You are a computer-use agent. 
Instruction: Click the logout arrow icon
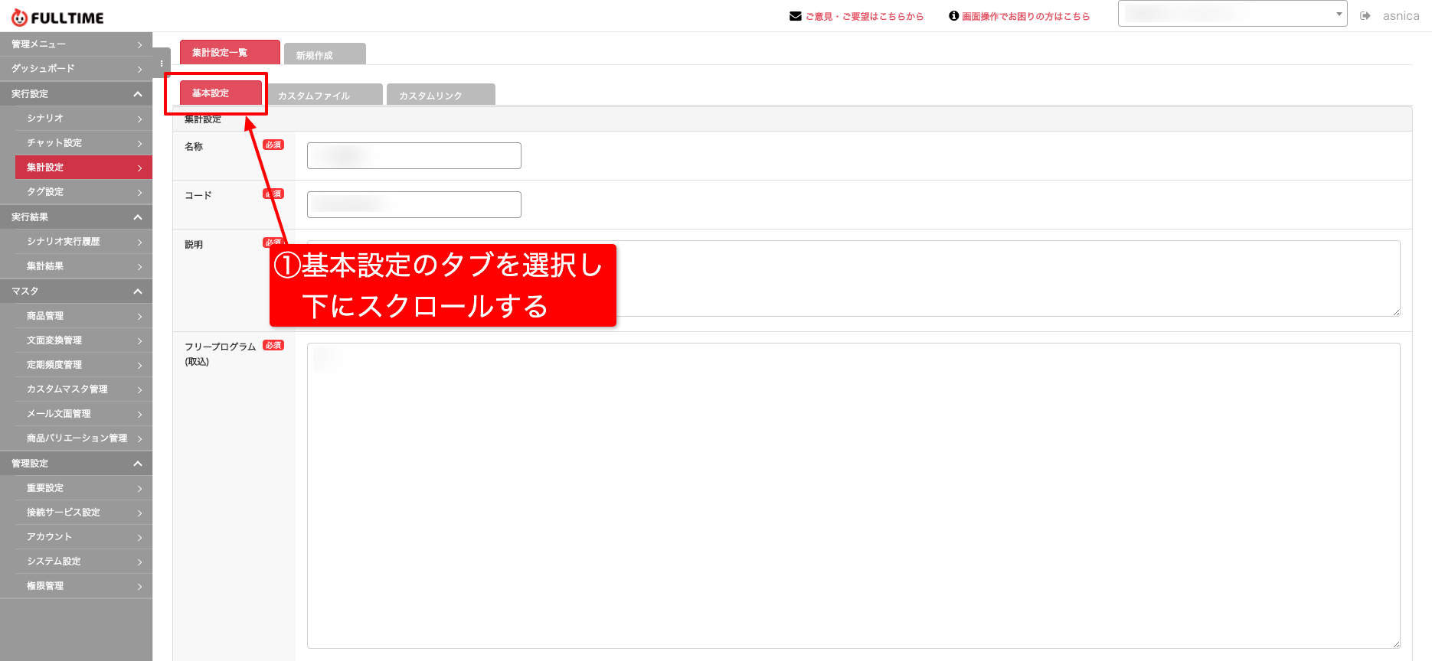1365,15
